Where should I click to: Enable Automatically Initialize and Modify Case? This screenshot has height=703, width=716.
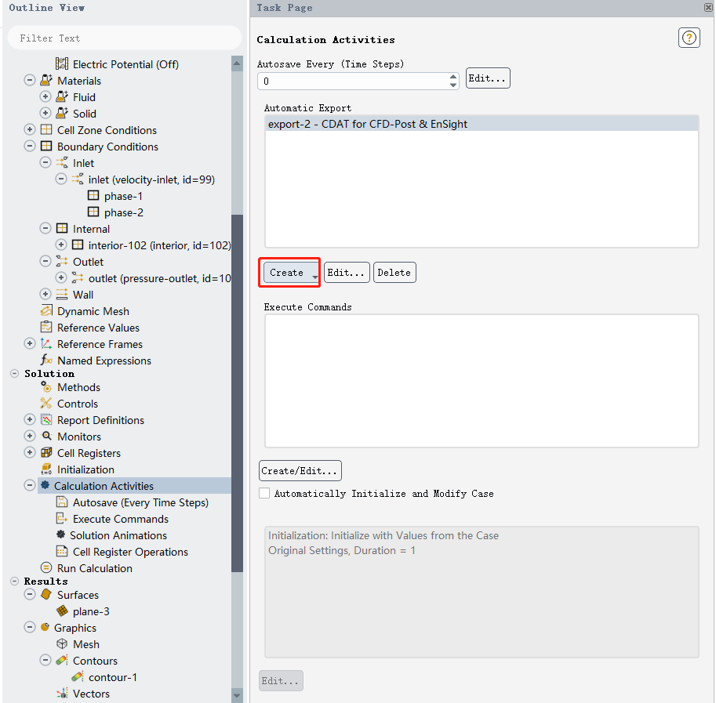click(x=264, y=493)
